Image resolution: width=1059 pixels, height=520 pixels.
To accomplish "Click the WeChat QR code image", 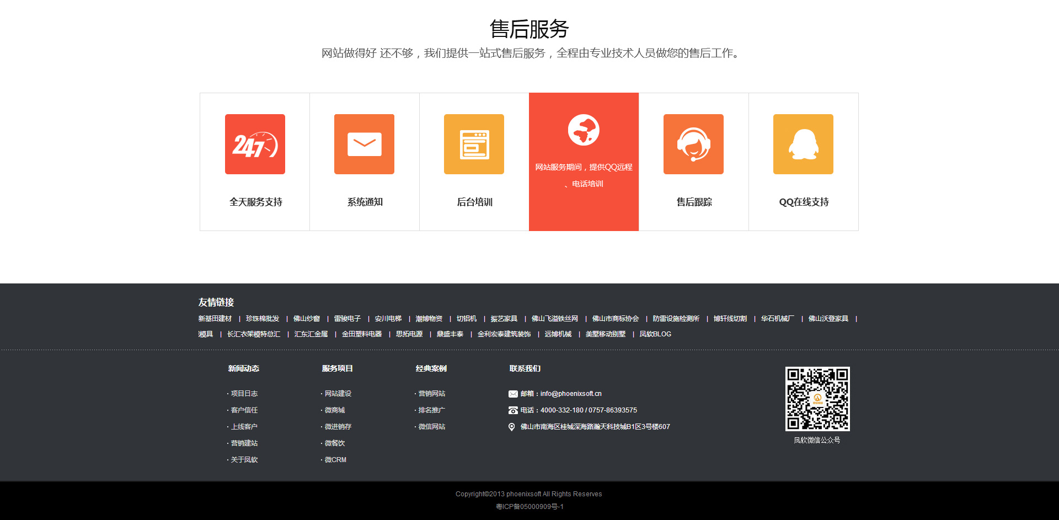I will pyautogui.click(x=817, y=399).
